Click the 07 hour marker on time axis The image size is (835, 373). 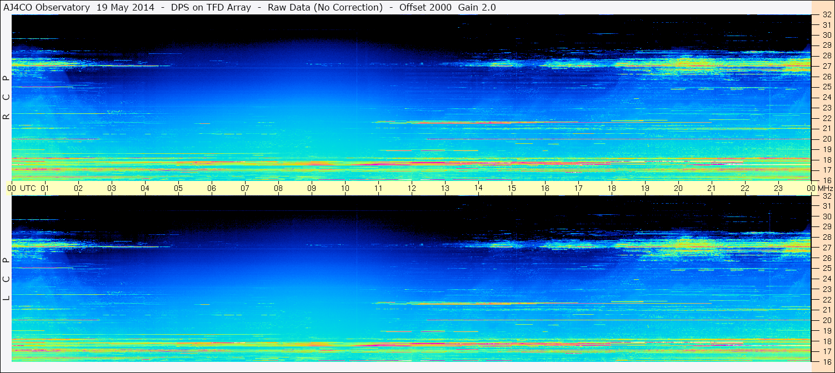(x=245, y=188)
